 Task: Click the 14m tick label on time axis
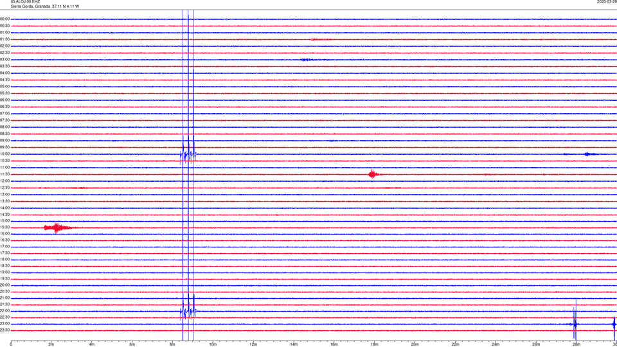click(294, 344)
